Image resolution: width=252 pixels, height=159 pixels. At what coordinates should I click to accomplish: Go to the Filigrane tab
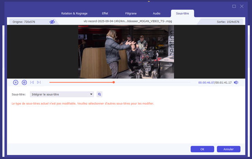point(131,13)
